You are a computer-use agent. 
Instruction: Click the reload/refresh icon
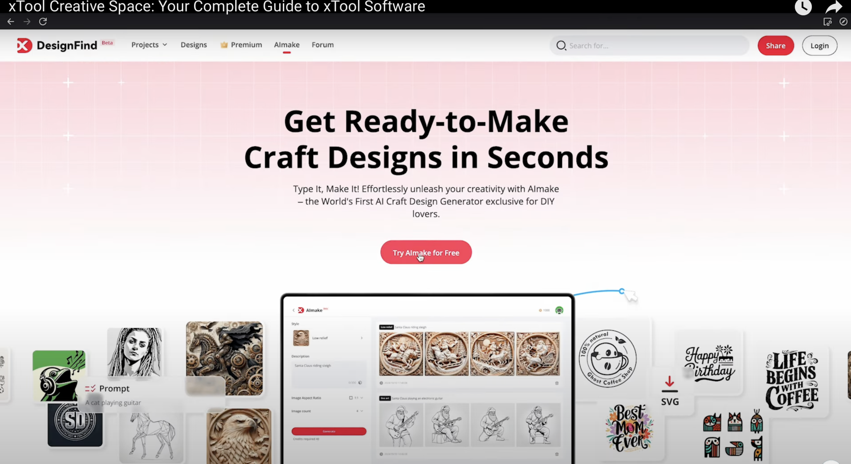click(x=43, y=22)
